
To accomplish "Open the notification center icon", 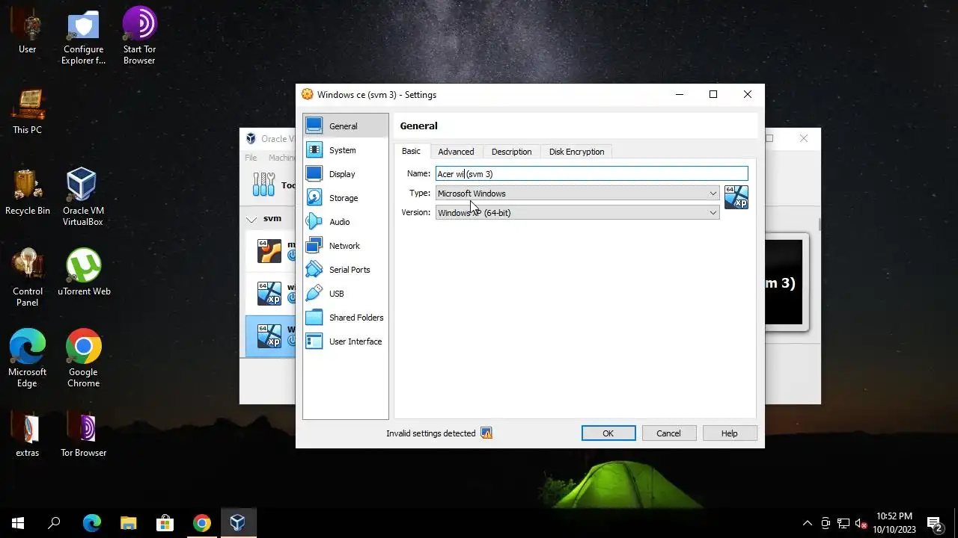I will click(x=933, y=523).
